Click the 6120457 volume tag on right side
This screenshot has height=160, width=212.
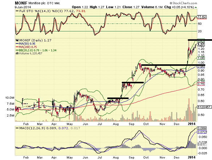coord(204,107)
